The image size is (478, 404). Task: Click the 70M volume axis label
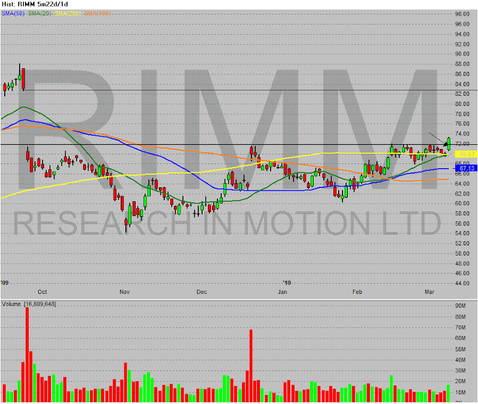pos(460,327)
